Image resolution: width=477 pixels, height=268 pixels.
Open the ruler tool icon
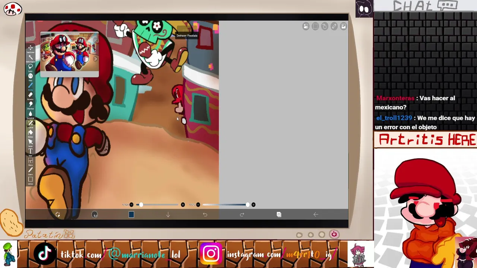334,26
